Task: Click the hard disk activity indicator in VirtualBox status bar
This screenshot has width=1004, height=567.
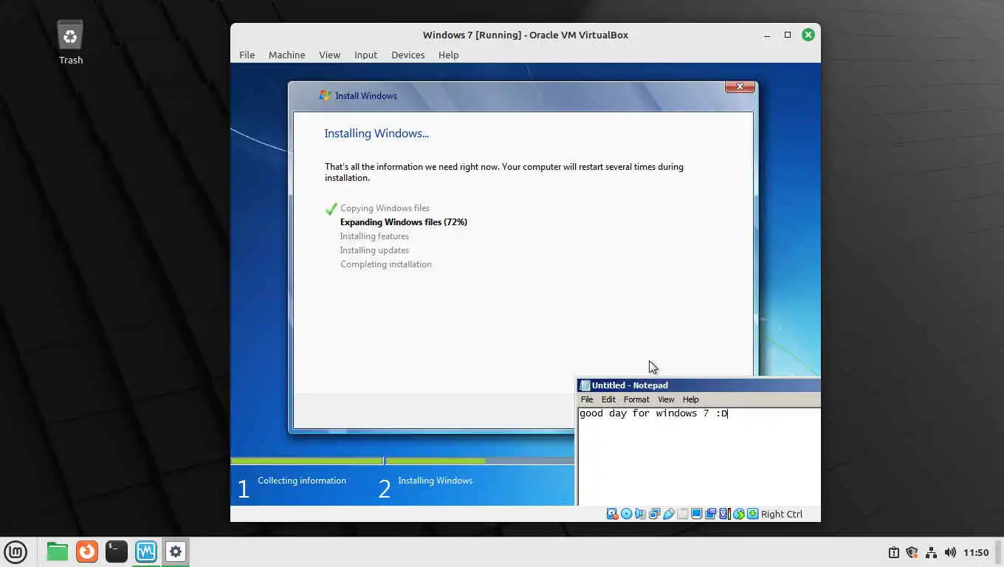Action: click(x=612, y=514)
